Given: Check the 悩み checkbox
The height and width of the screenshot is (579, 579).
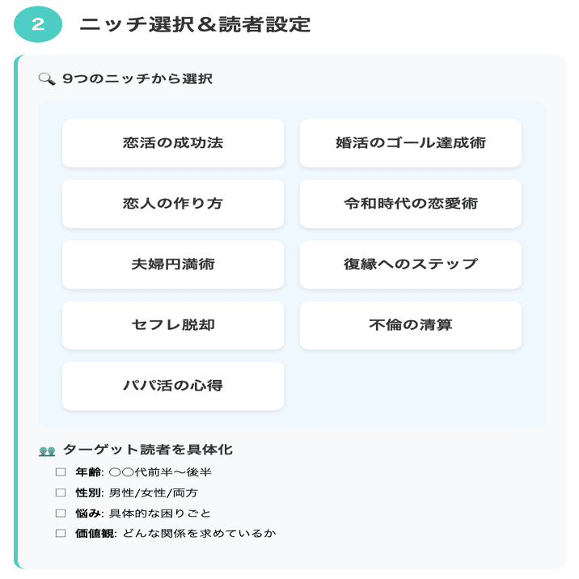Looking at the screenshot, I should click(60, 513).
